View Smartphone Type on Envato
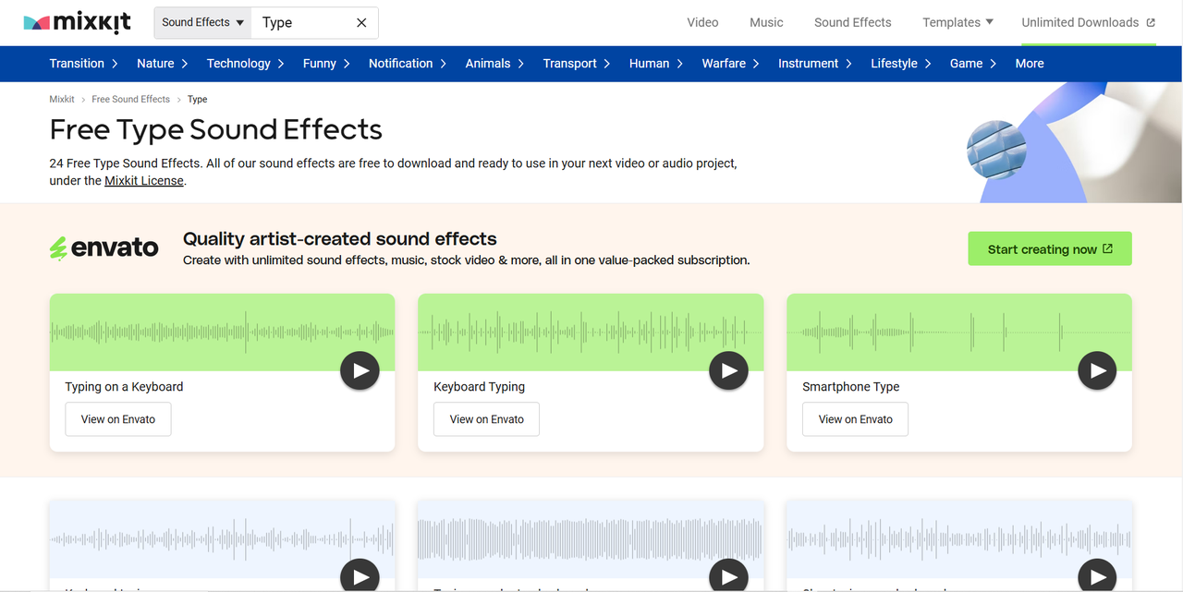This screenshot has width=1183, height=592. pyautogui.click(x=856, y=419)
